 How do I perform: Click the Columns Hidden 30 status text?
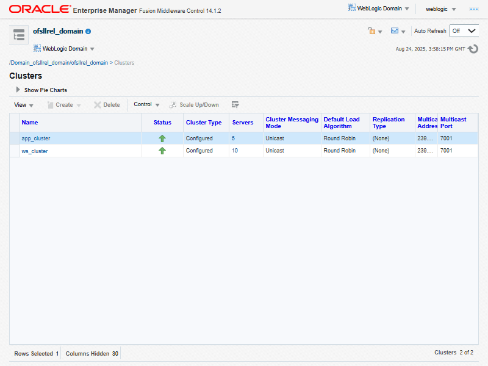[92, 354]
